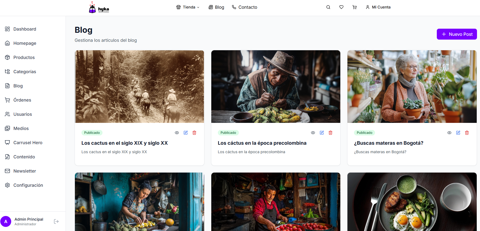Click the Publicado badge on época precolombina post
Screen dimensions: 480x231
[228, 133]
